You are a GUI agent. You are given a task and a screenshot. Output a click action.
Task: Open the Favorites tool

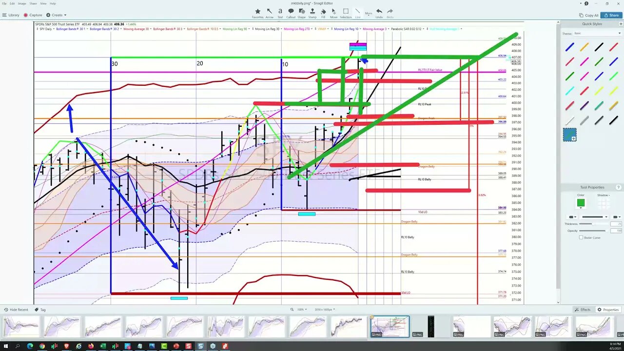[257, 13]
